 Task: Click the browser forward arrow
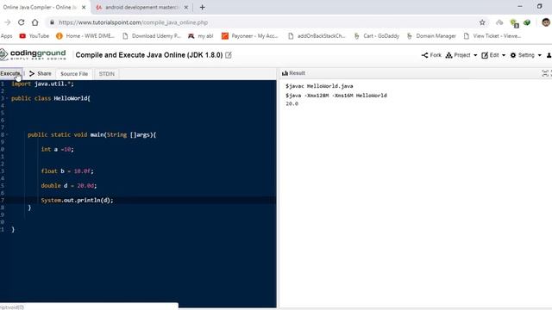(x=8, y=22)
